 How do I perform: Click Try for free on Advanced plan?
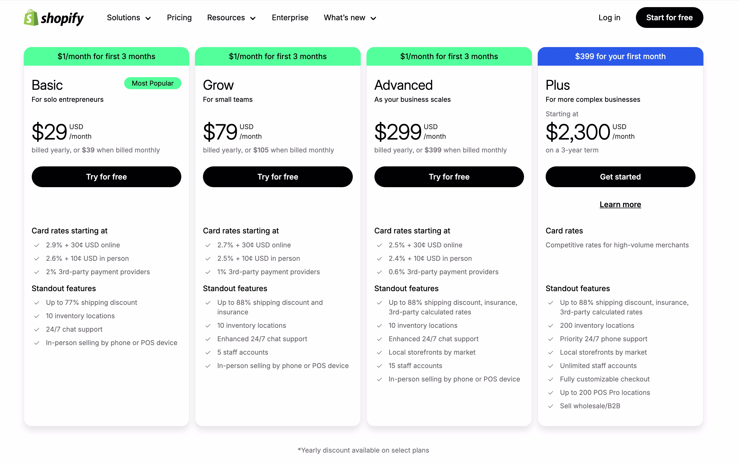(449, 177)
